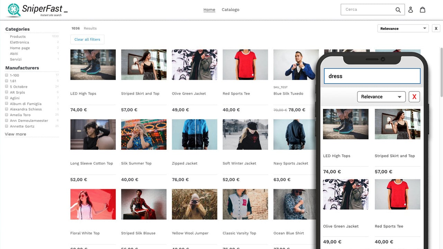Open the Relevance sort dropdown on desktop
The image size is (443, 249).
click(403, 28)
